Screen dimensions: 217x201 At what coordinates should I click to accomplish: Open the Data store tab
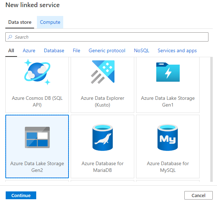coord(20,22)
